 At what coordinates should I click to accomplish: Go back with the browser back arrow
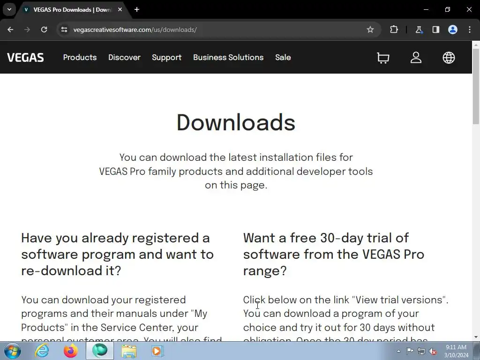[10, 30]
